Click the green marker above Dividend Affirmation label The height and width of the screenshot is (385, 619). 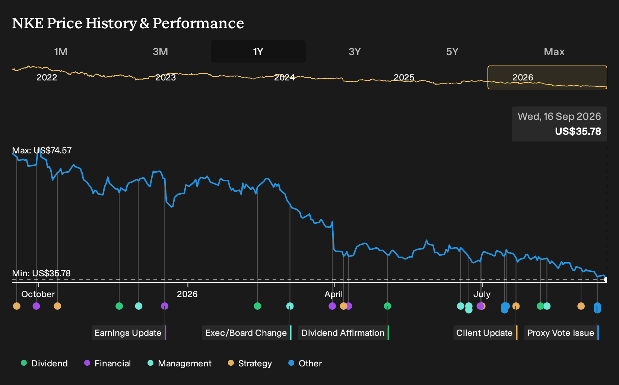pos(387,306)
